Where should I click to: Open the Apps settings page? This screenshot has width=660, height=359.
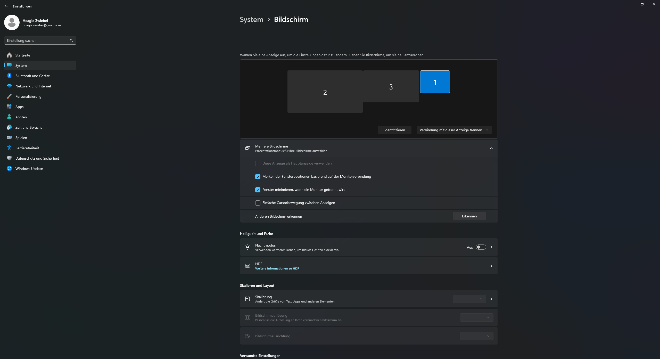click(x=19, y=107)
